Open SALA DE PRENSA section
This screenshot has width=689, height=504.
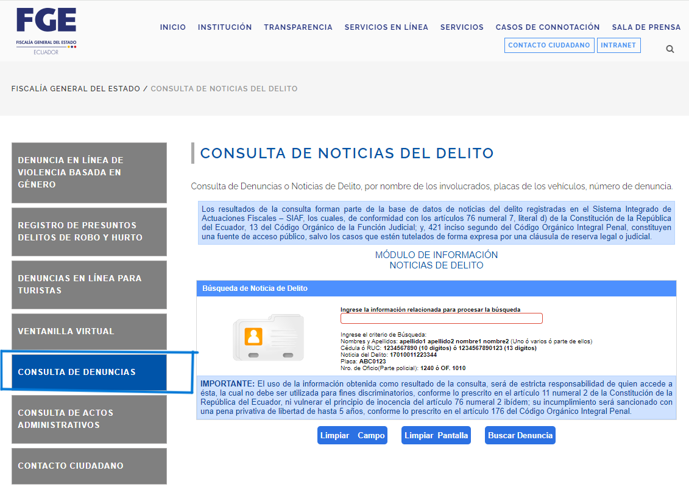pos(646,27)
